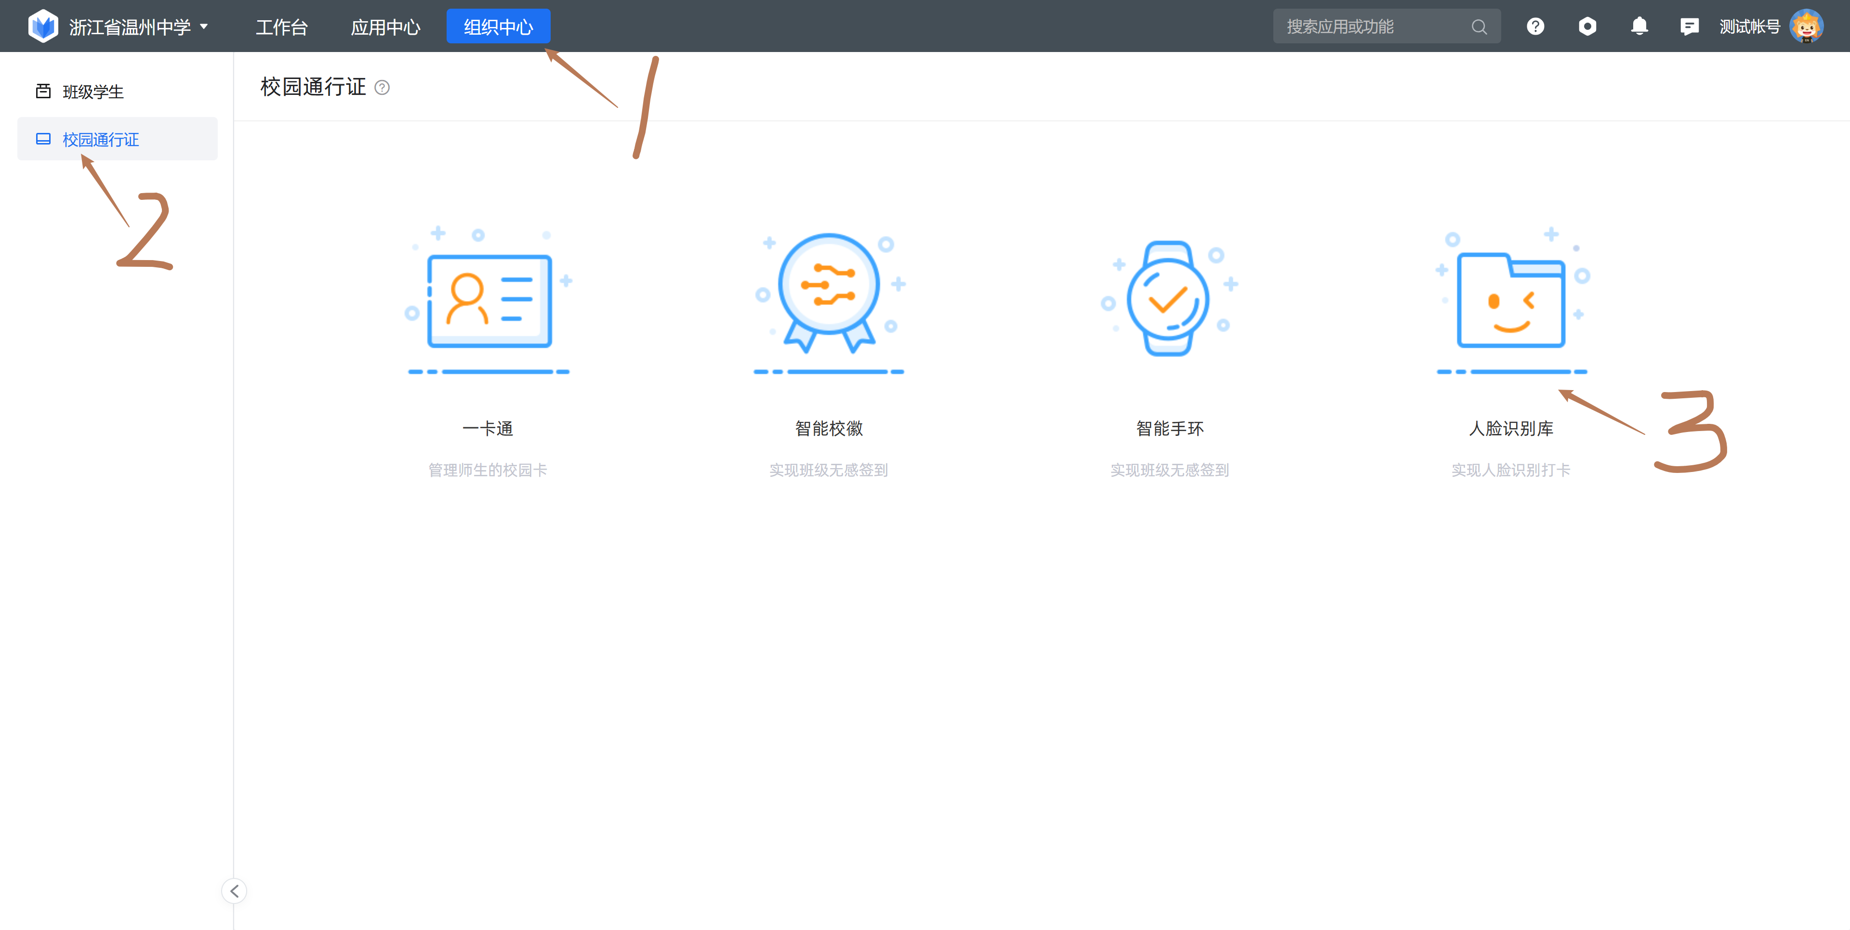Click the help icon beside 校园通行证 title
The width and height of the screenshot is (1850, 930).
pyautogui.click(x=382, y=88)
